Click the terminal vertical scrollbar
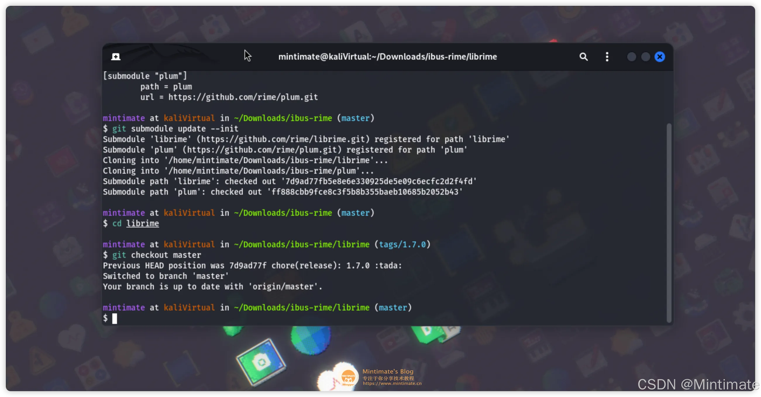Viewport: 761px width, 397px height. click(669, 223)
